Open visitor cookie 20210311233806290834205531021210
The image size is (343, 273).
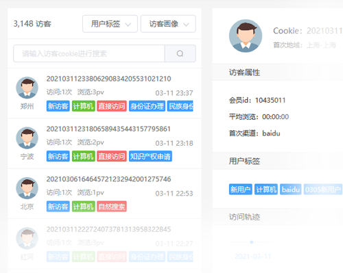tap(108, 79)
